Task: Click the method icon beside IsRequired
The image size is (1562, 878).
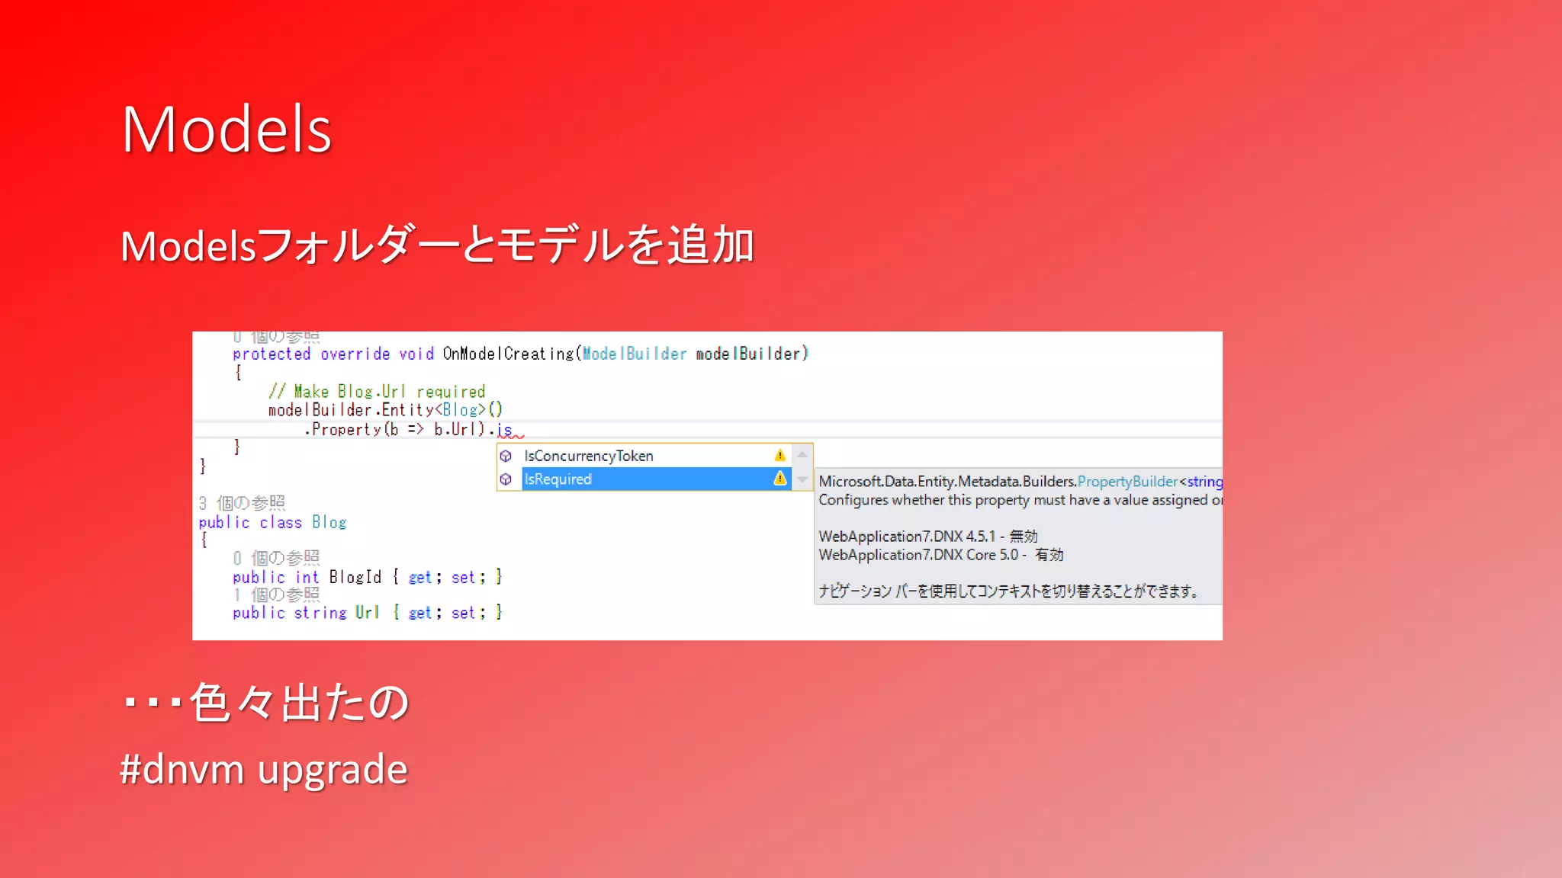Action: (506, 479)
